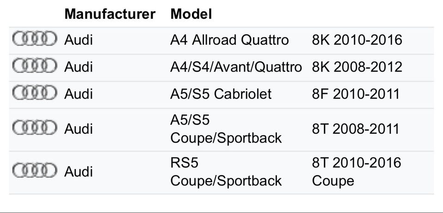Select the A5/S5 Coupe/Sportback model text
443x213 pixels.
point(226,129)
